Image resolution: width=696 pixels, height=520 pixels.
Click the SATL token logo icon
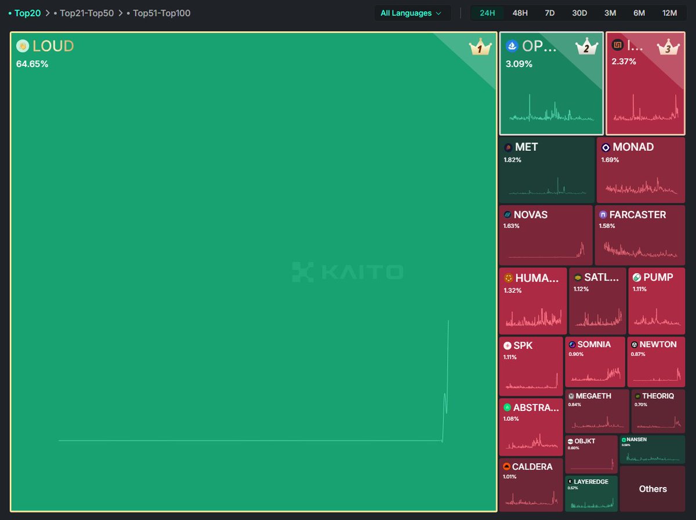(x=578, y=278)
